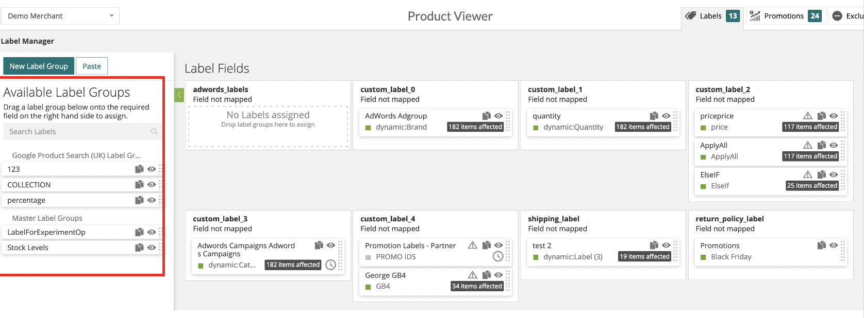Toggle the eye icon on priceprice
Viewport: 864px width, 318px height.
[834, 116]
